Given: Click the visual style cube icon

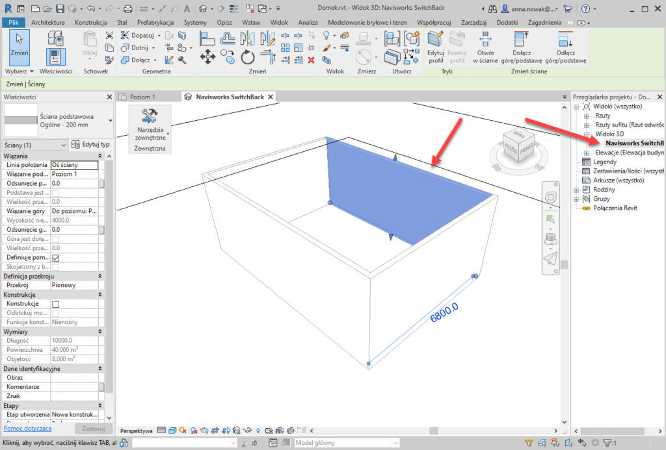Looking at the screenshot, I should click(173, 430).
